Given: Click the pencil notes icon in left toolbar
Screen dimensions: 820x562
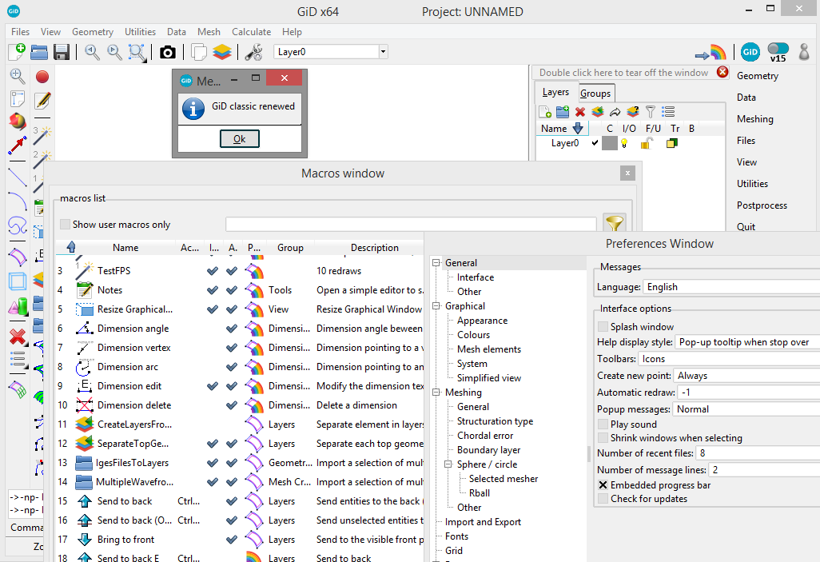Looking at the screenshot, I should tap(42, 100).
